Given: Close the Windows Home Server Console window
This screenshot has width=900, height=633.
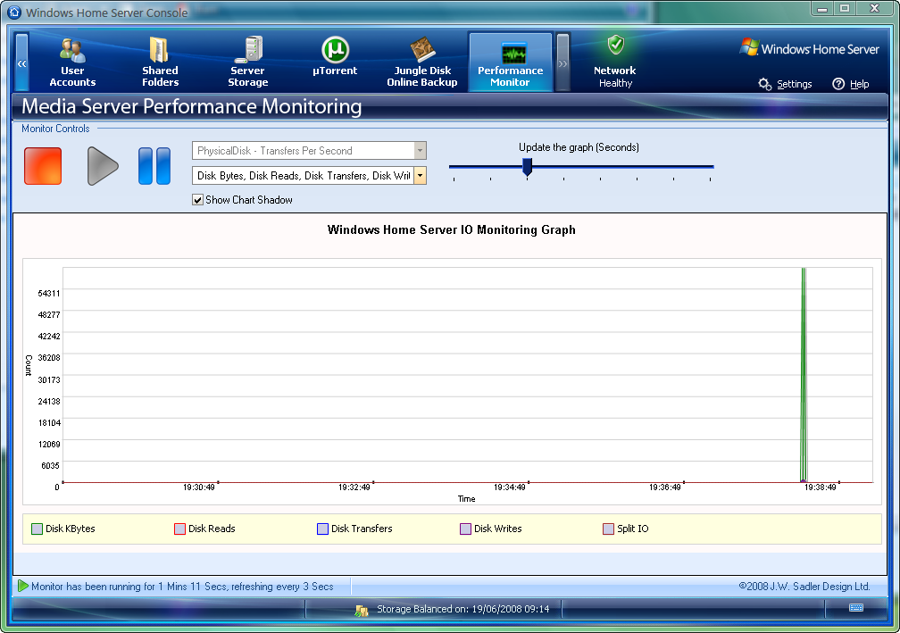Looking at the screenshot, I should [x=875, y=9].
